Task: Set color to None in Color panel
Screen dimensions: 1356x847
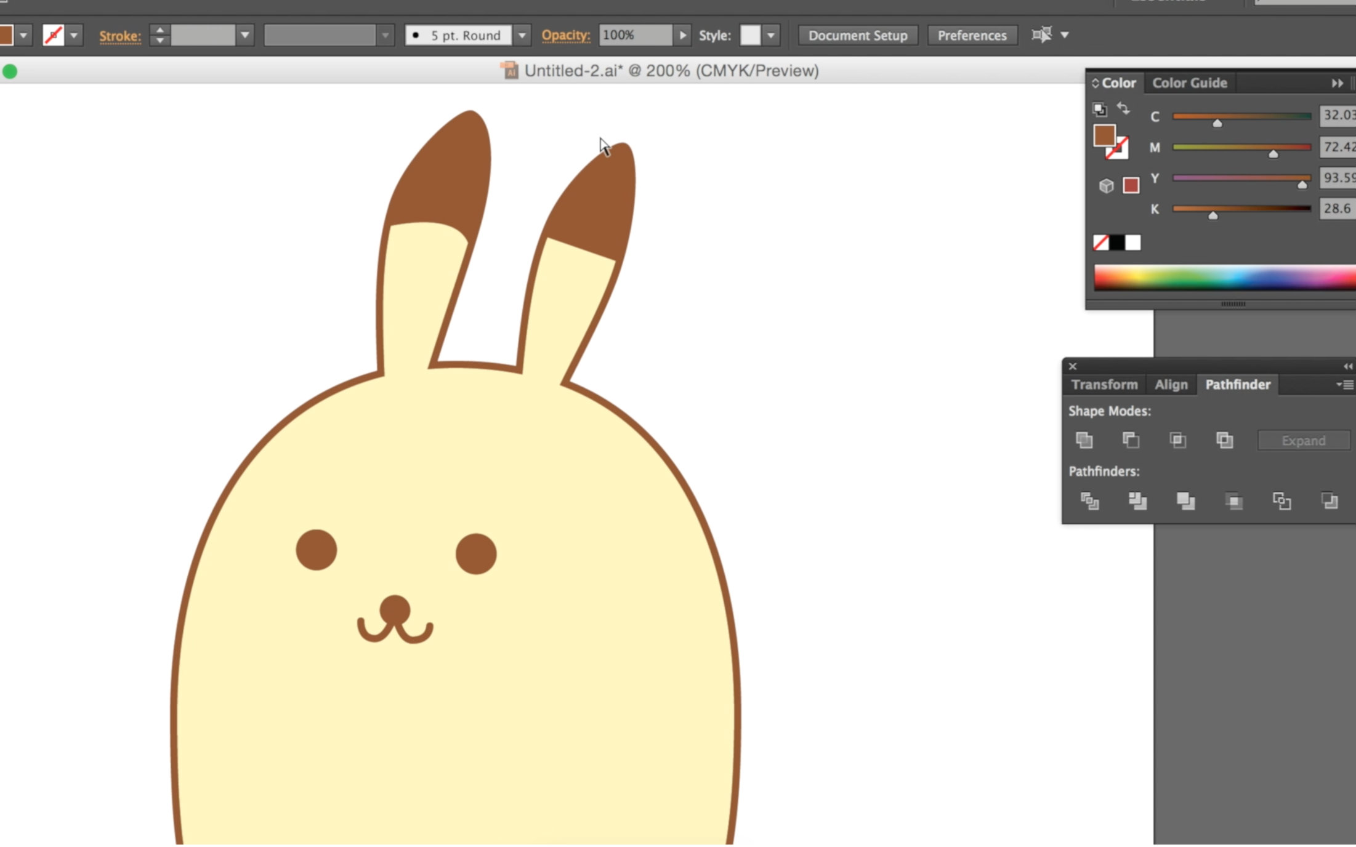Action: point(1100,243)
